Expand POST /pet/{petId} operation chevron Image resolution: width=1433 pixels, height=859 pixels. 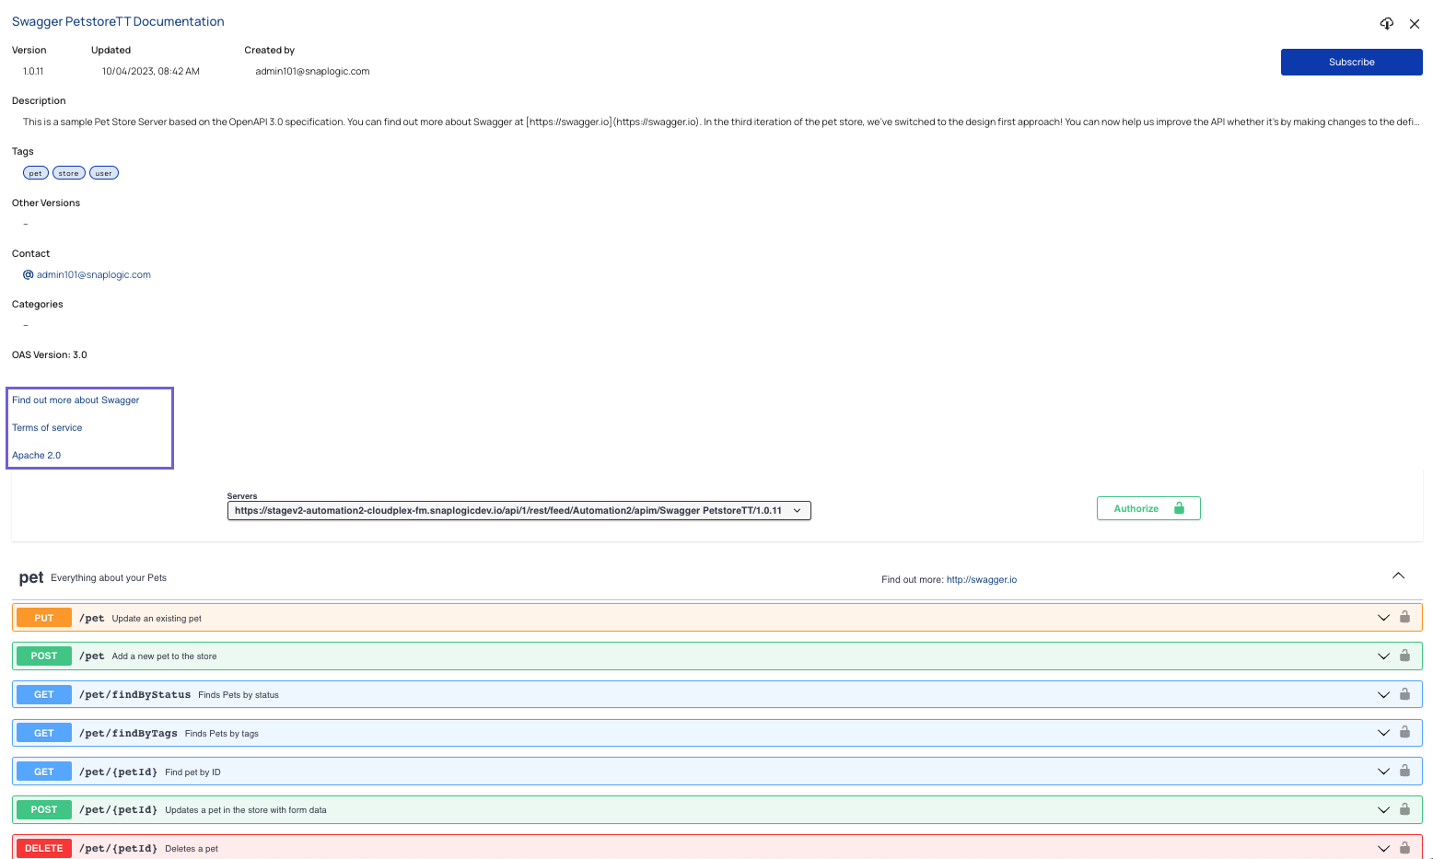(x=1383, y=810)
